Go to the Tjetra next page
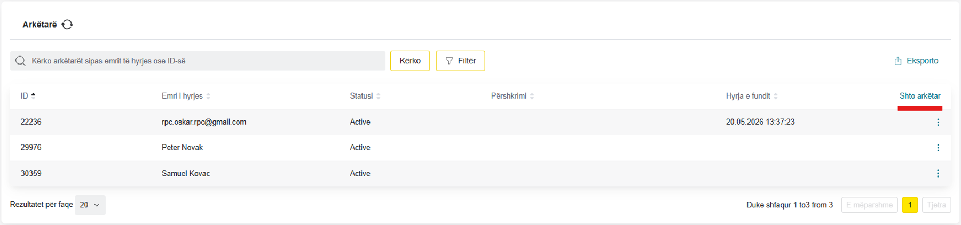Screen dimensions: 961x225 pyautogui.click(x=936, y=205)
